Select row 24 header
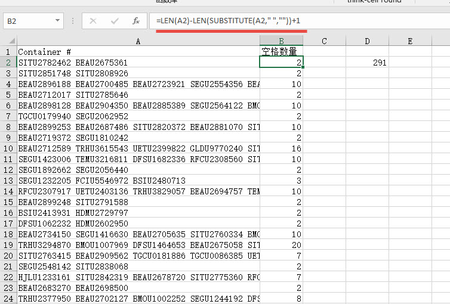This screenshot has width=450, height=304. (x=8, y=299)
